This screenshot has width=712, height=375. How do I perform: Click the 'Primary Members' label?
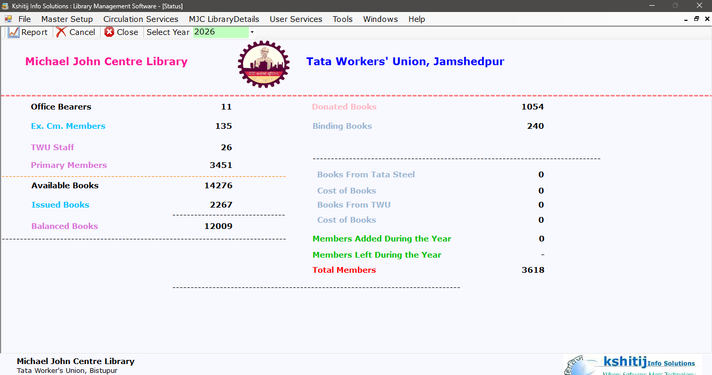click(x=69, y=165)
